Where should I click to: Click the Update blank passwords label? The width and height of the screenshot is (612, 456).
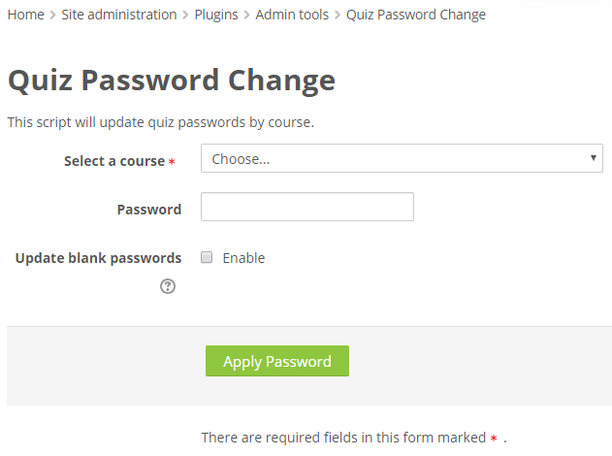tap(98, 258)
